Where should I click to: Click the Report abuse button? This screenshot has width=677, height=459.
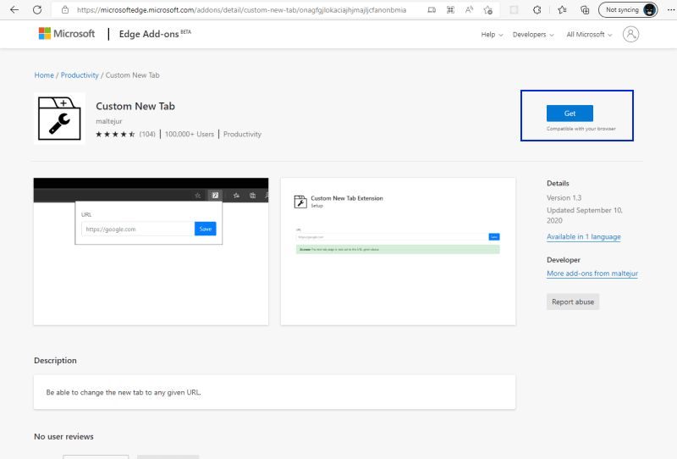coord(573,301)
